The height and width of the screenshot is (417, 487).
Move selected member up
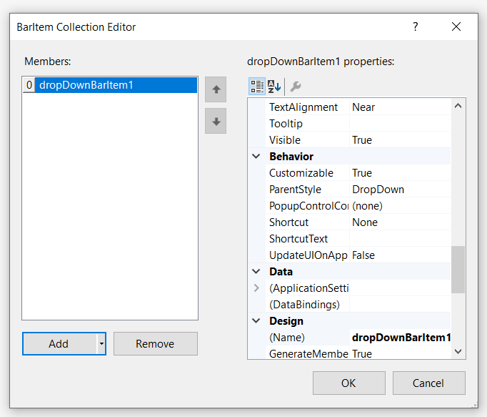pos(216,89)
